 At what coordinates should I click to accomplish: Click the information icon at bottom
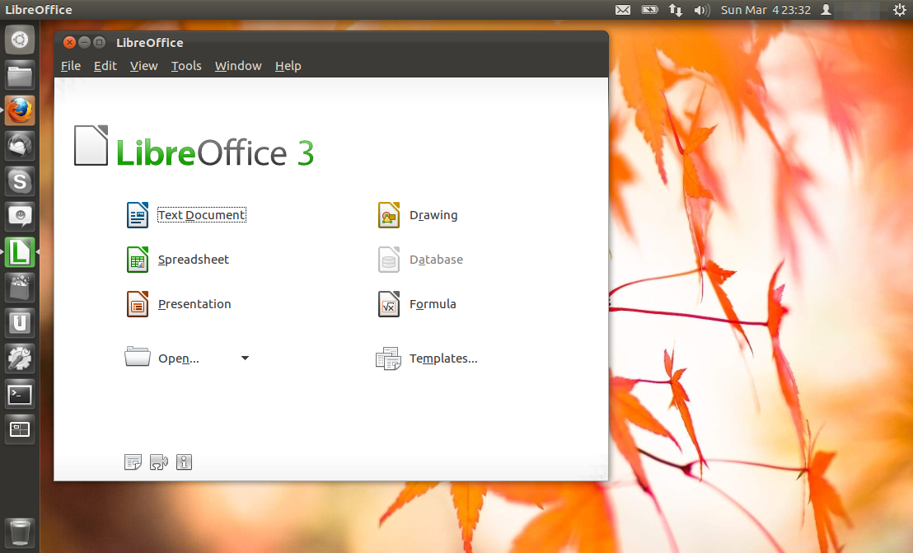pyautogui.click(x=185, y=462)
